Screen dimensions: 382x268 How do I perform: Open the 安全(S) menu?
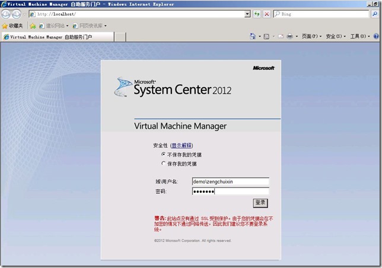tap(336, 36)
